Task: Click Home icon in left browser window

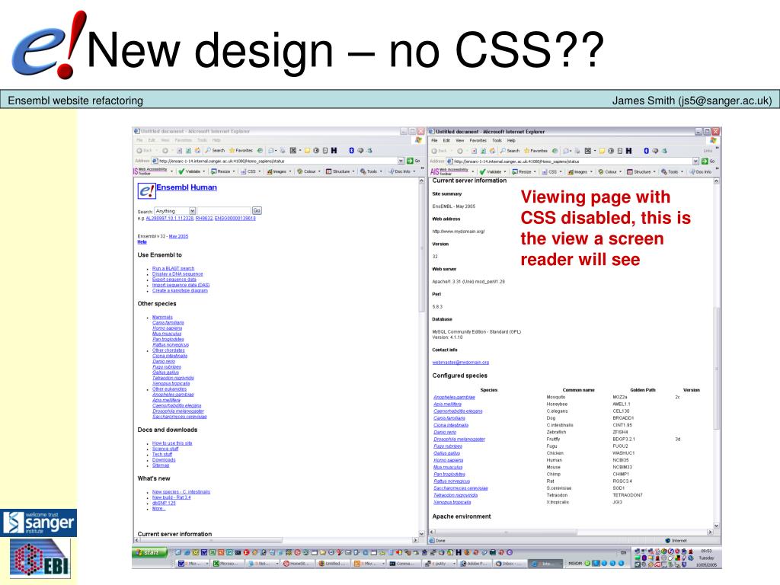Action: tap(197, 151)
